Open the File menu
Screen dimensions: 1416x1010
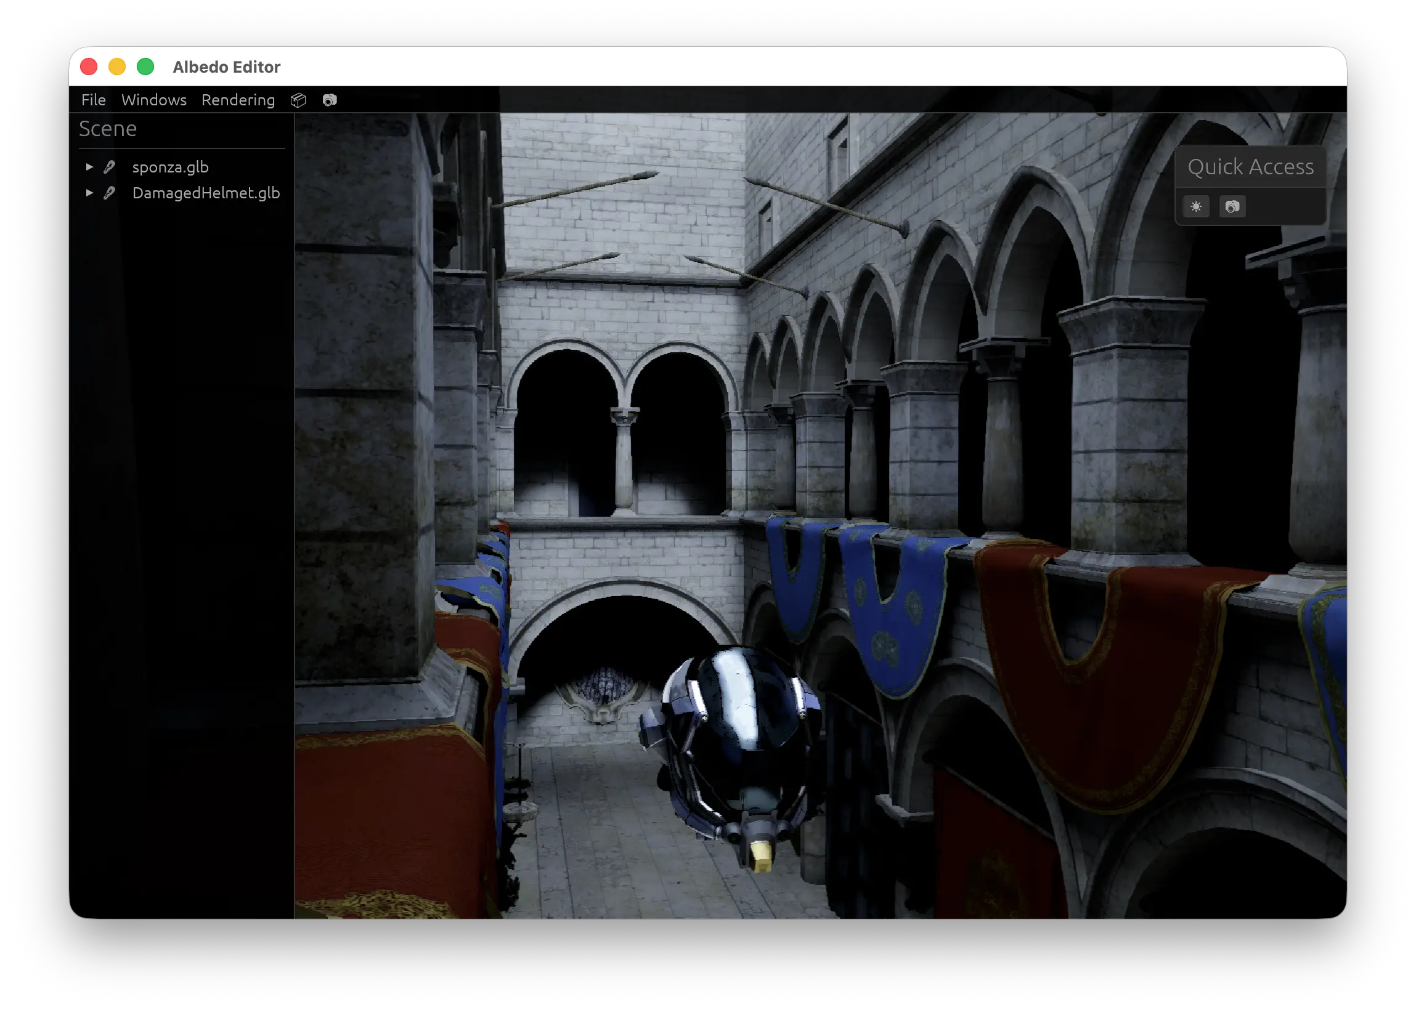[x=93, y=100]
